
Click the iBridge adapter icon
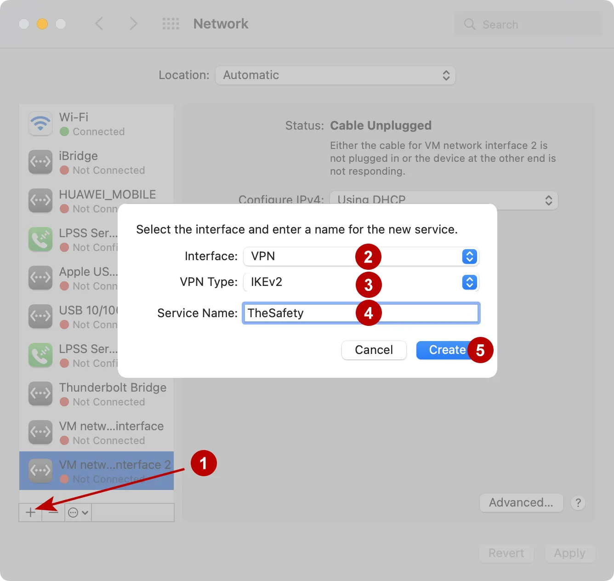(x=40, y=162)
